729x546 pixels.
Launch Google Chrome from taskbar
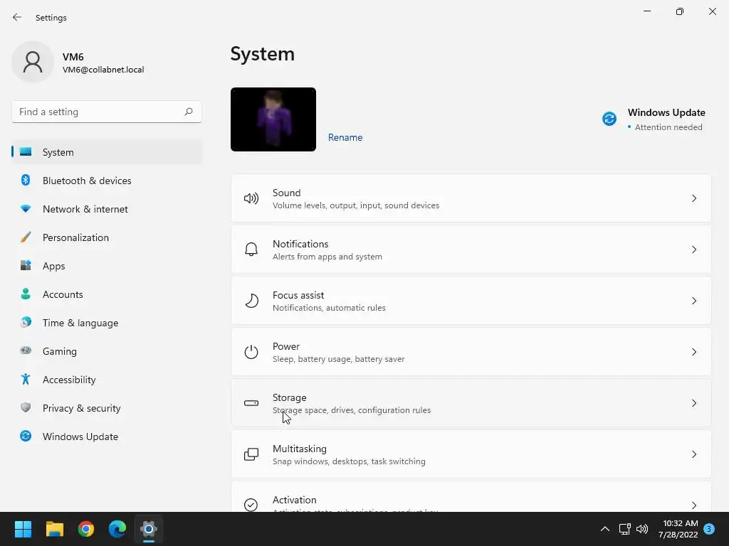point(86,529)
